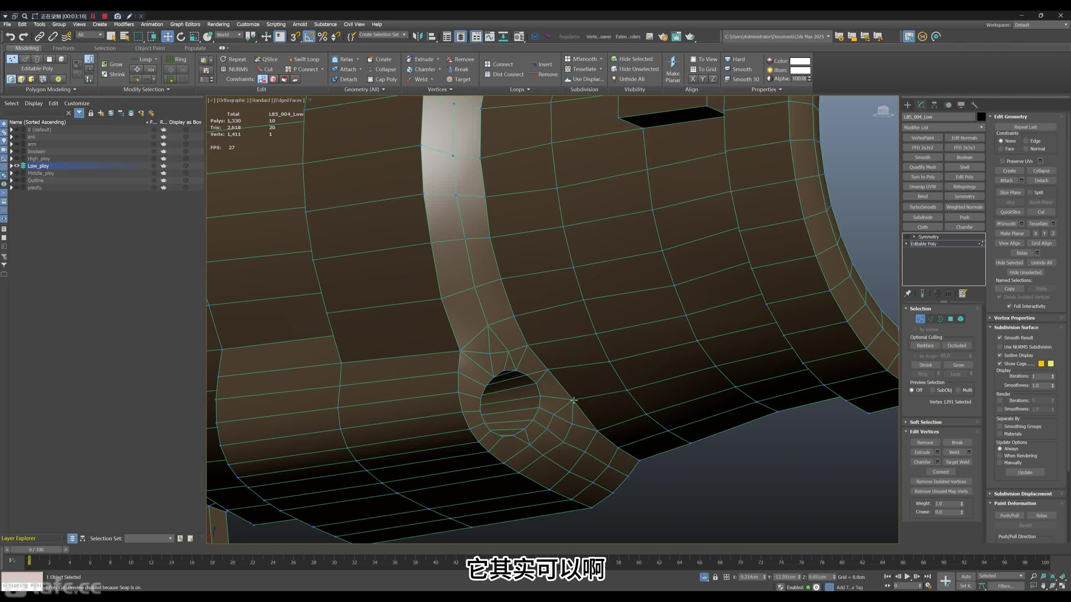Click the Cut tool in ribbon
Screen dimensions: 1071x602
pyautogui.click(x=264, y=69)
